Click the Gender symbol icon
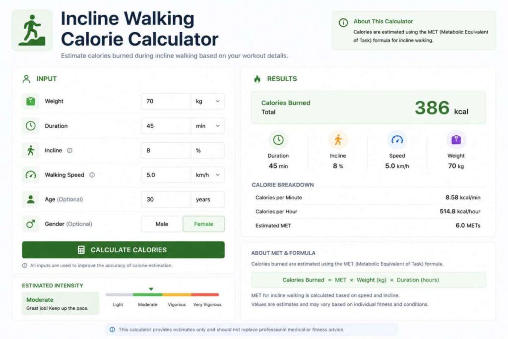Image resolution: width=508 pixels, height=339 pixels. (30, 224)
